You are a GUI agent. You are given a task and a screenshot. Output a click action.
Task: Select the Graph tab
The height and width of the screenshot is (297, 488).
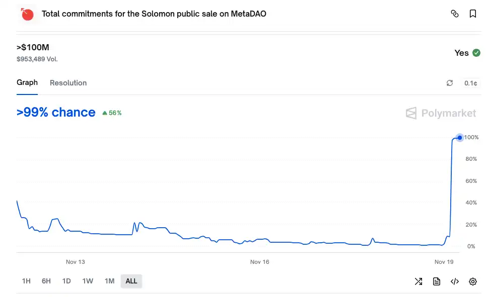pos(27,82)
